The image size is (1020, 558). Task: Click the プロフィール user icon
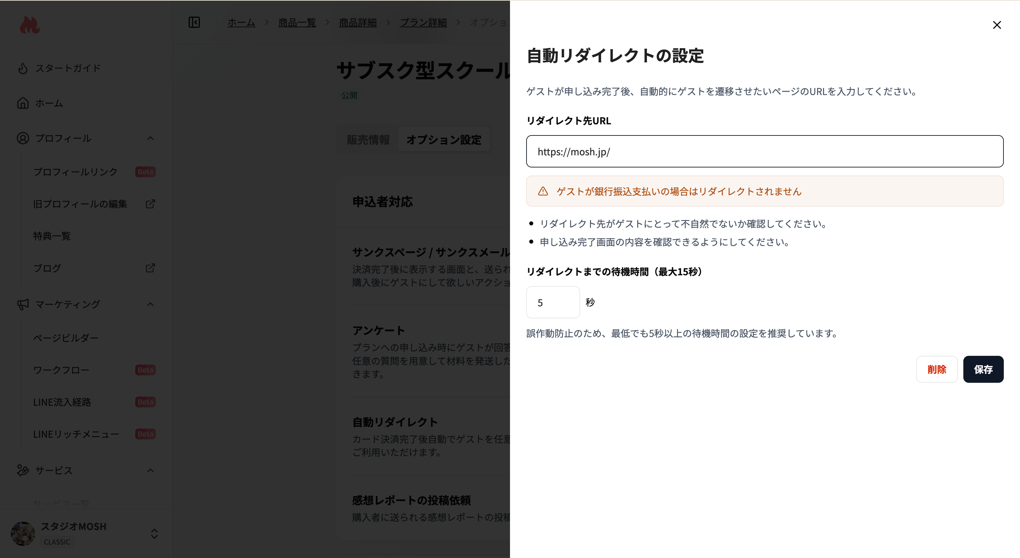[23, 138]
